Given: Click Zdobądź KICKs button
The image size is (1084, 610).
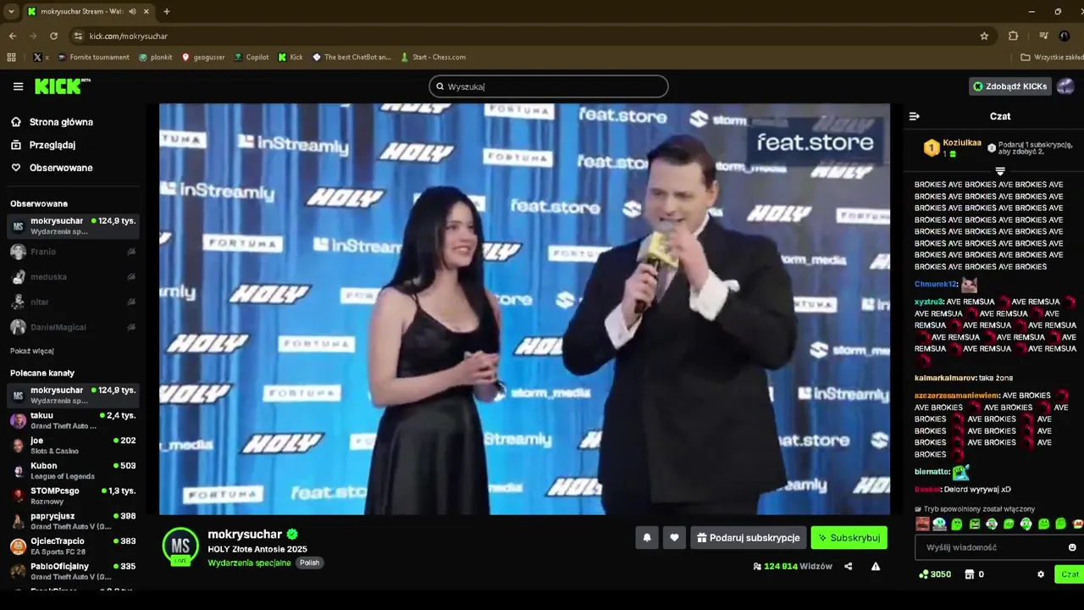Looking at the screenshot, I should [x=1010, y=86].
